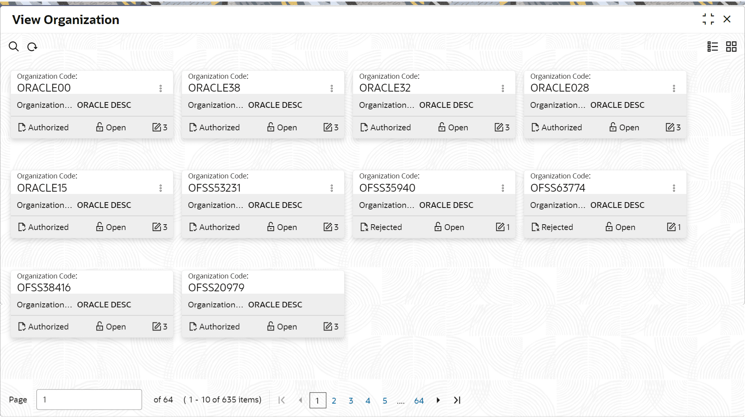745x417 pixels.
Task: Open options menu for OFSS35940 card
Action: pos(503,188)
